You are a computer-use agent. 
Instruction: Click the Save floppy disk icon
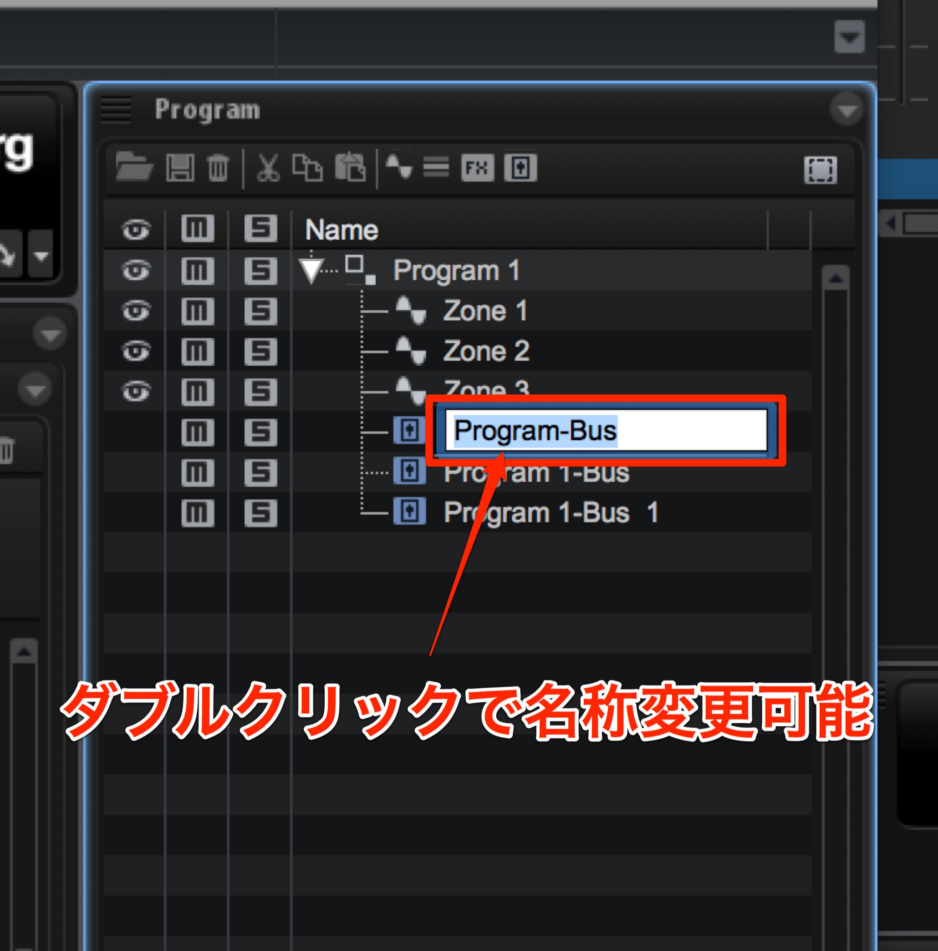pos(180,167)
